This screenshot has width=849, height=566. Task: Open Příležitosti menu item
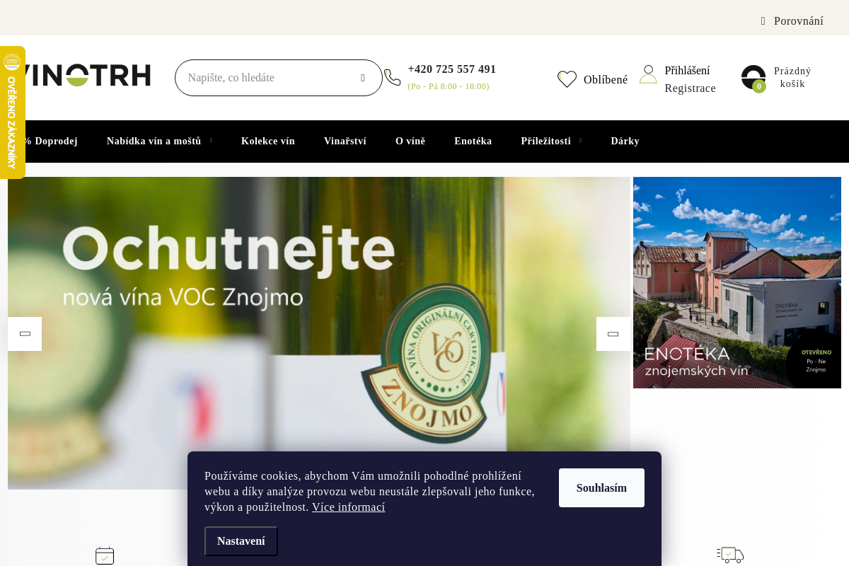[x=546, y=141]
